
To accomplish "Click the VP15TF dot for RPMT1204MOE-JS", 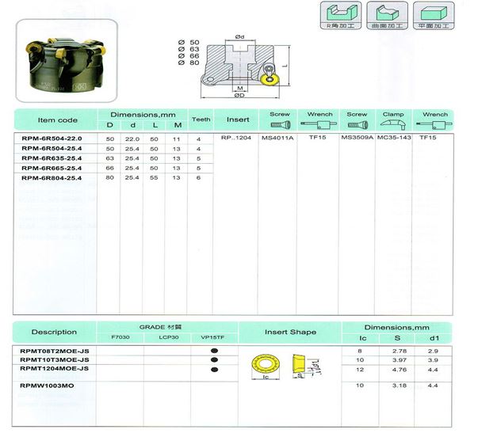I will pyautogui.click(x=214, y=370).
